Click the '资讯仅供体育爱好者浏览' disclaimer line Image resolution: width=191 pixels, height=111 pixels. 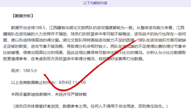[90, 106]
